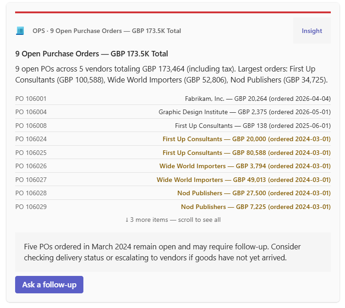The height and width of the screenshot is (308, 345).
Task: Select the PO 106001 label
Action: (x=31, y=99)
